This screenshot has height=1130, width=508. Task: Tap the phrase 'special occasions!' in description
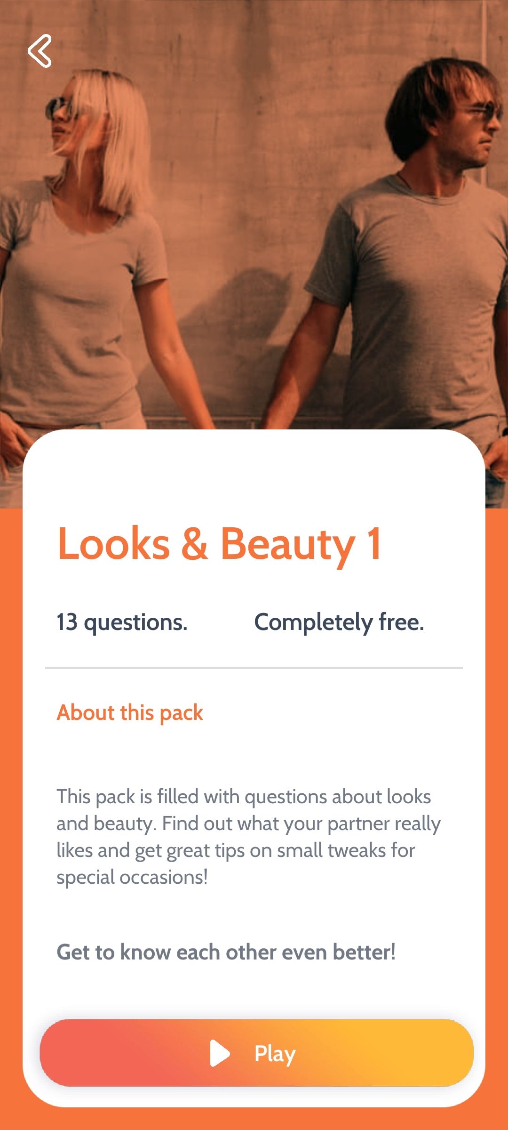[132, 877]
